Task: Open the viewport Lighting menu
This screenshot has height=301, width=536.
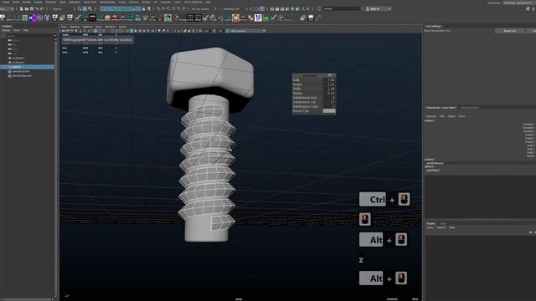Action: click(x=87, y=27)
